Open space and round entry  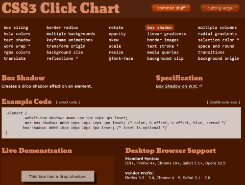(216, 46)
